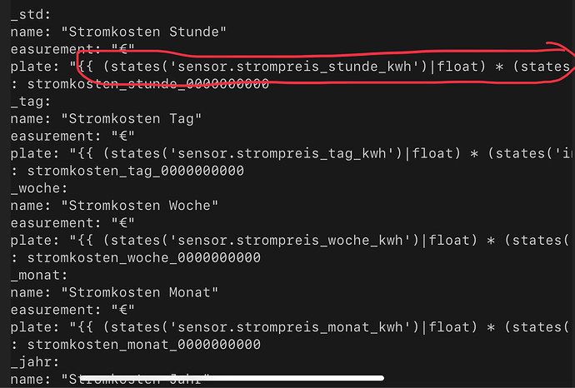Click 'sensor.strompreis_tag_kwh' in the template
The width and height of the screenshot is (575, 388).
pyautogui.click(x=286, y=153)
